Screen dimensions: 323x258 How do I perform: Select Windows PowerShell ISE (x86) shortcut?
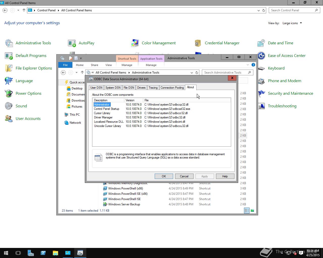coord(125,194)
